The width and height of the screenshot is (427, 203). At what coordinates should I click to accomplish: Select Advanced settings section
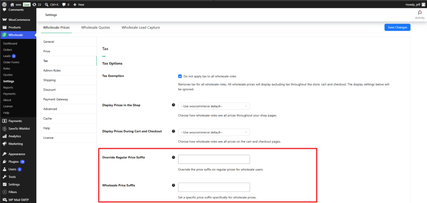[69, 109]
